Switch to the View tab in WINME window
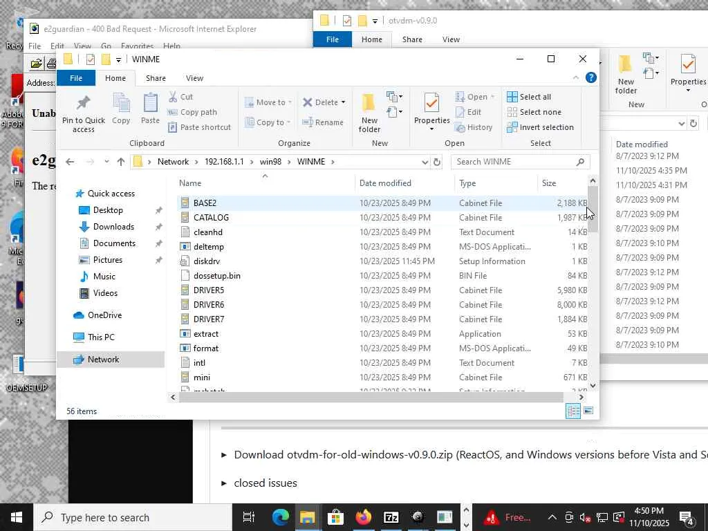The image size is (708, 531). (x=194, y=78)
